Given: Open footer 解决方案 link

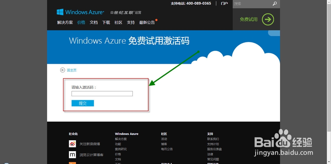Looking at the screenshot, I should (121, 139).
